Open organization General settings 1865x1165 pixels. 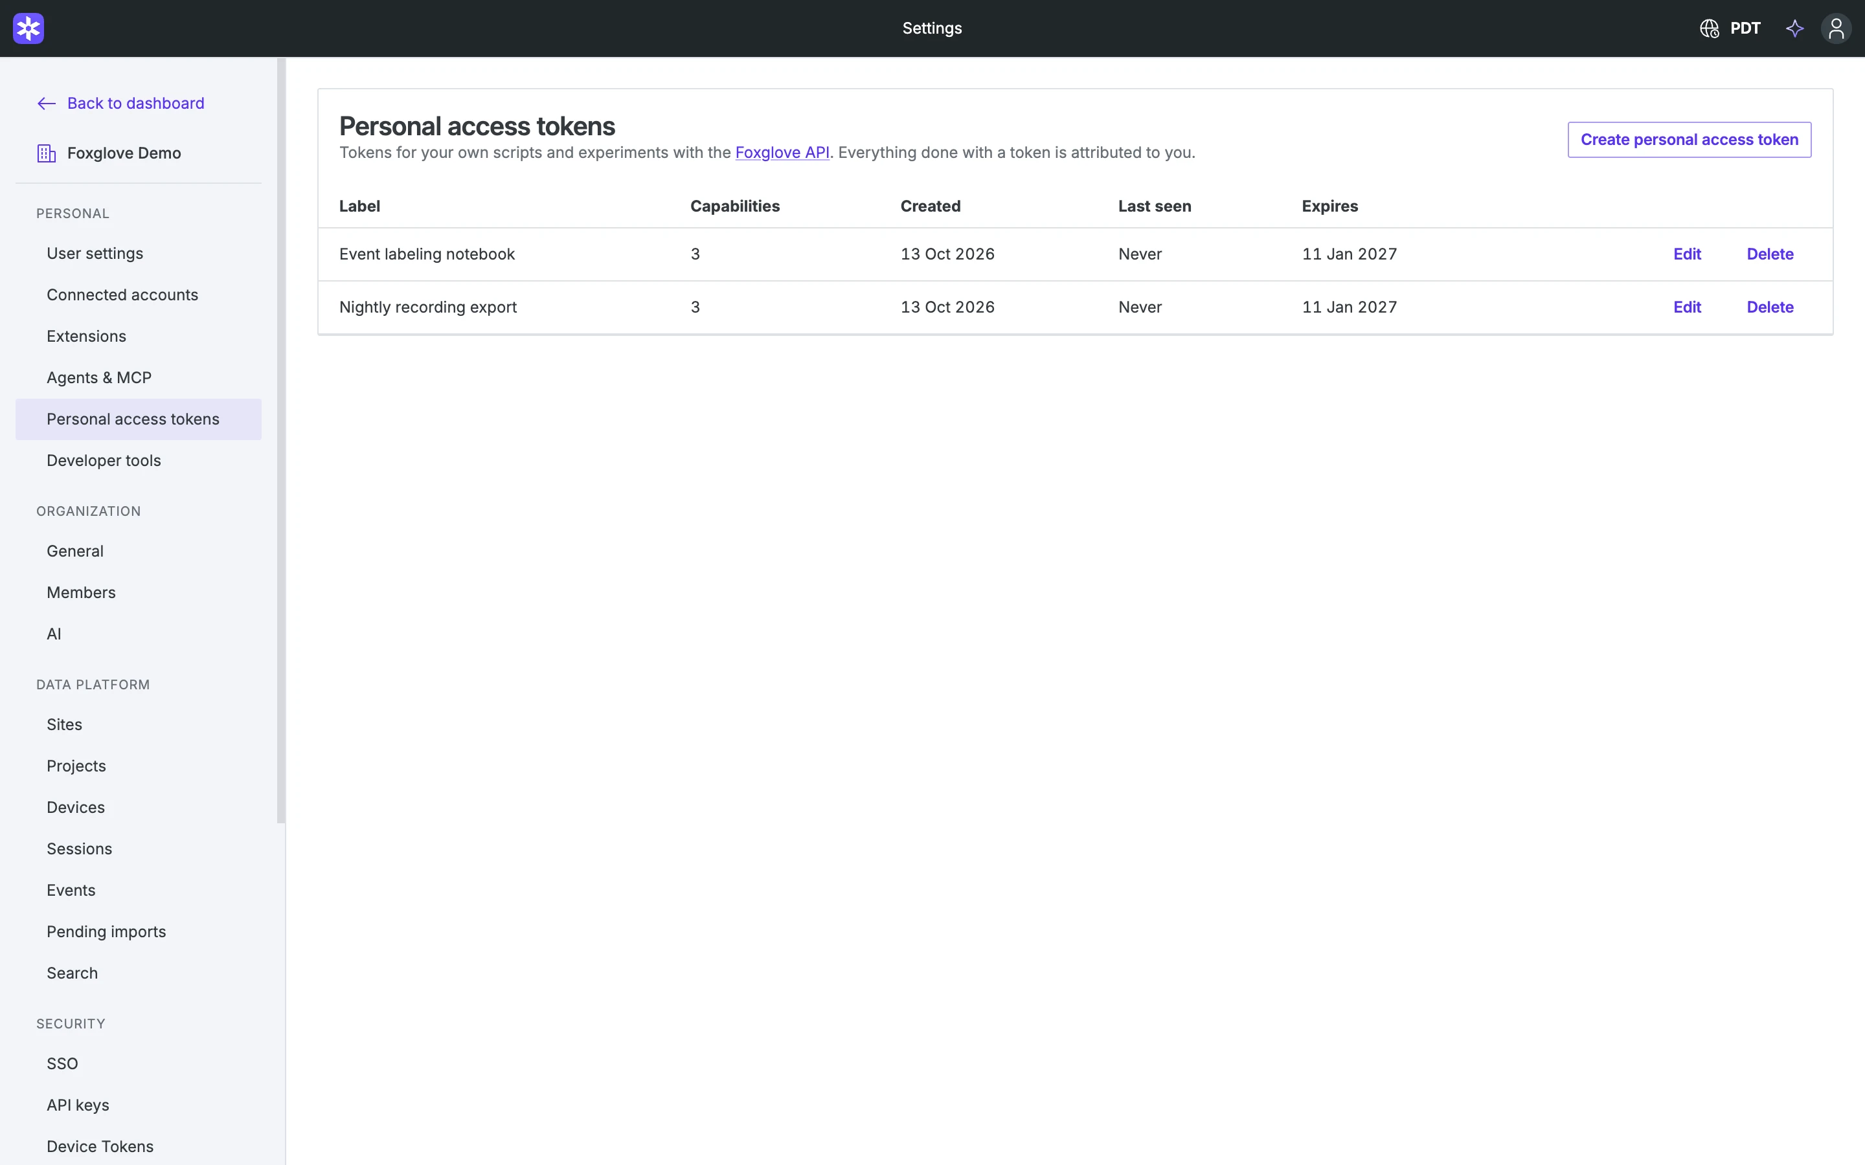click(x=139, y=551)
